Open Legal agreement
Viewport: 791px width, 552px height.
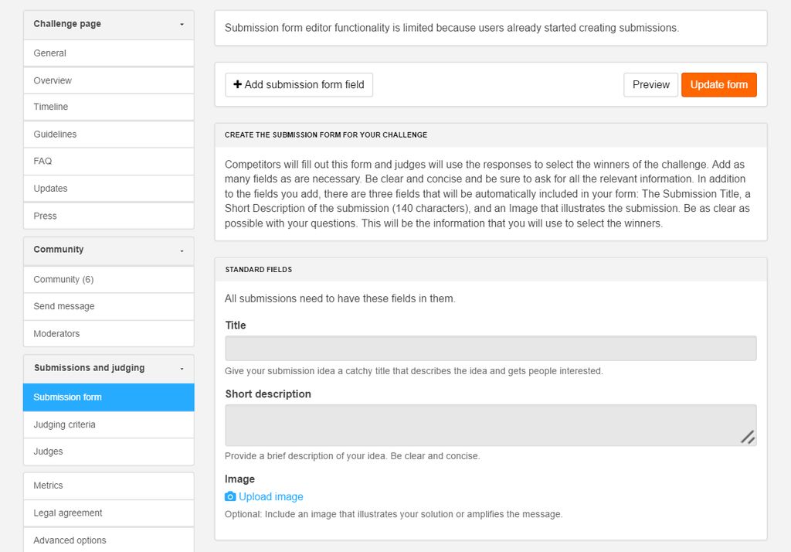click(108, 513)
